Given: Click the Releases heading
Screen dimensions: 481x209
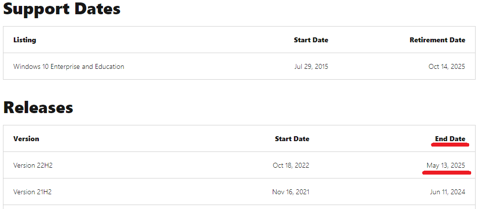Looking at the screenshot, I should point(38,108).
